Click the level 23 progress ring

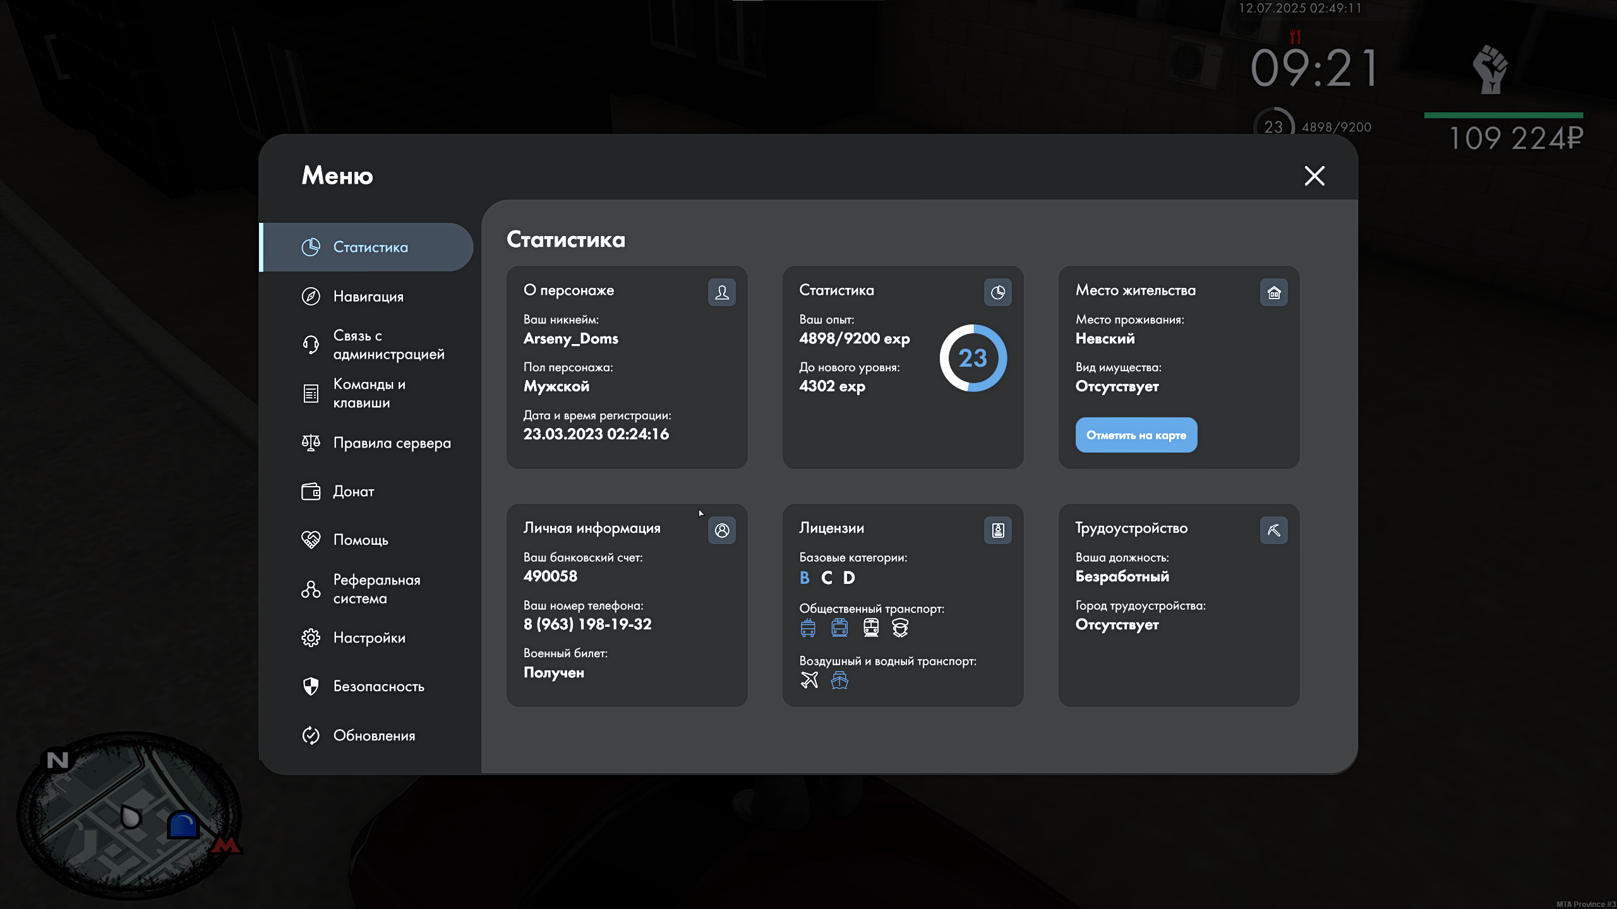(x=973, y=358)
